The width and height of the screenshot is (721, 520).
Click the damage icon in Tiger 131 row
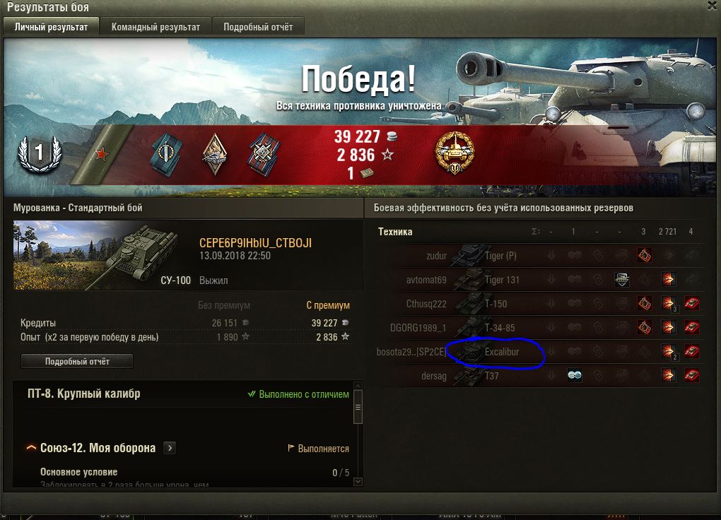click(668, 279)
